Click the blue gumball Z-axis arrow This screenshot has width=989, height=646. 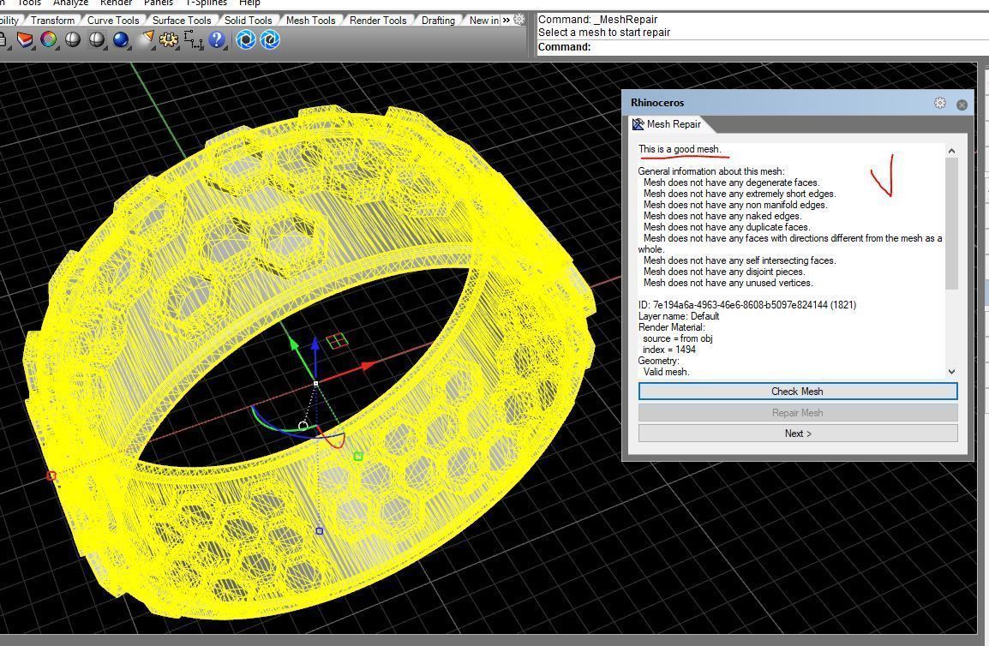click(x=315, y=344)
